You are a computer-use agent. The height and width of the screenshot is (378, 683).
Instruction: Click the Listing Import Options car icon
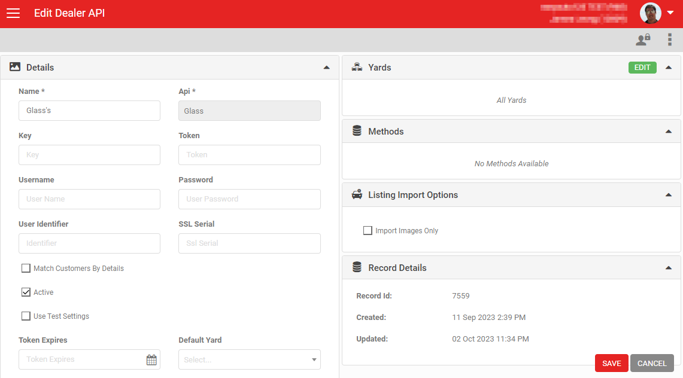coord(357,195)
